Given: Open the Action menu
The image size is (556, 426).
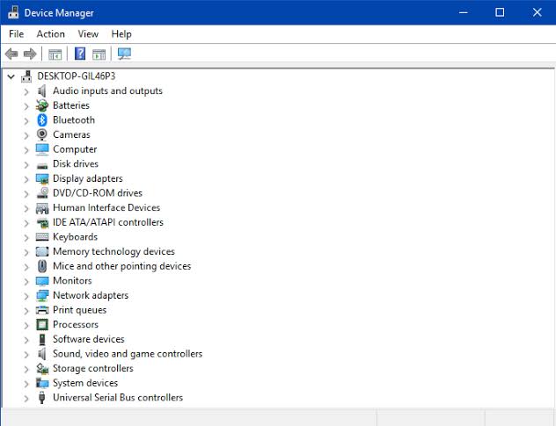Looking at the screenshot, I should click(51, 34).
